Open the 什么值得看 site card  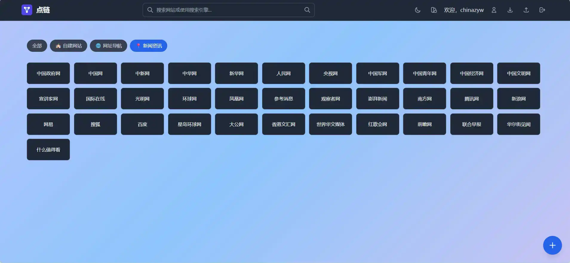pos(48,150)
